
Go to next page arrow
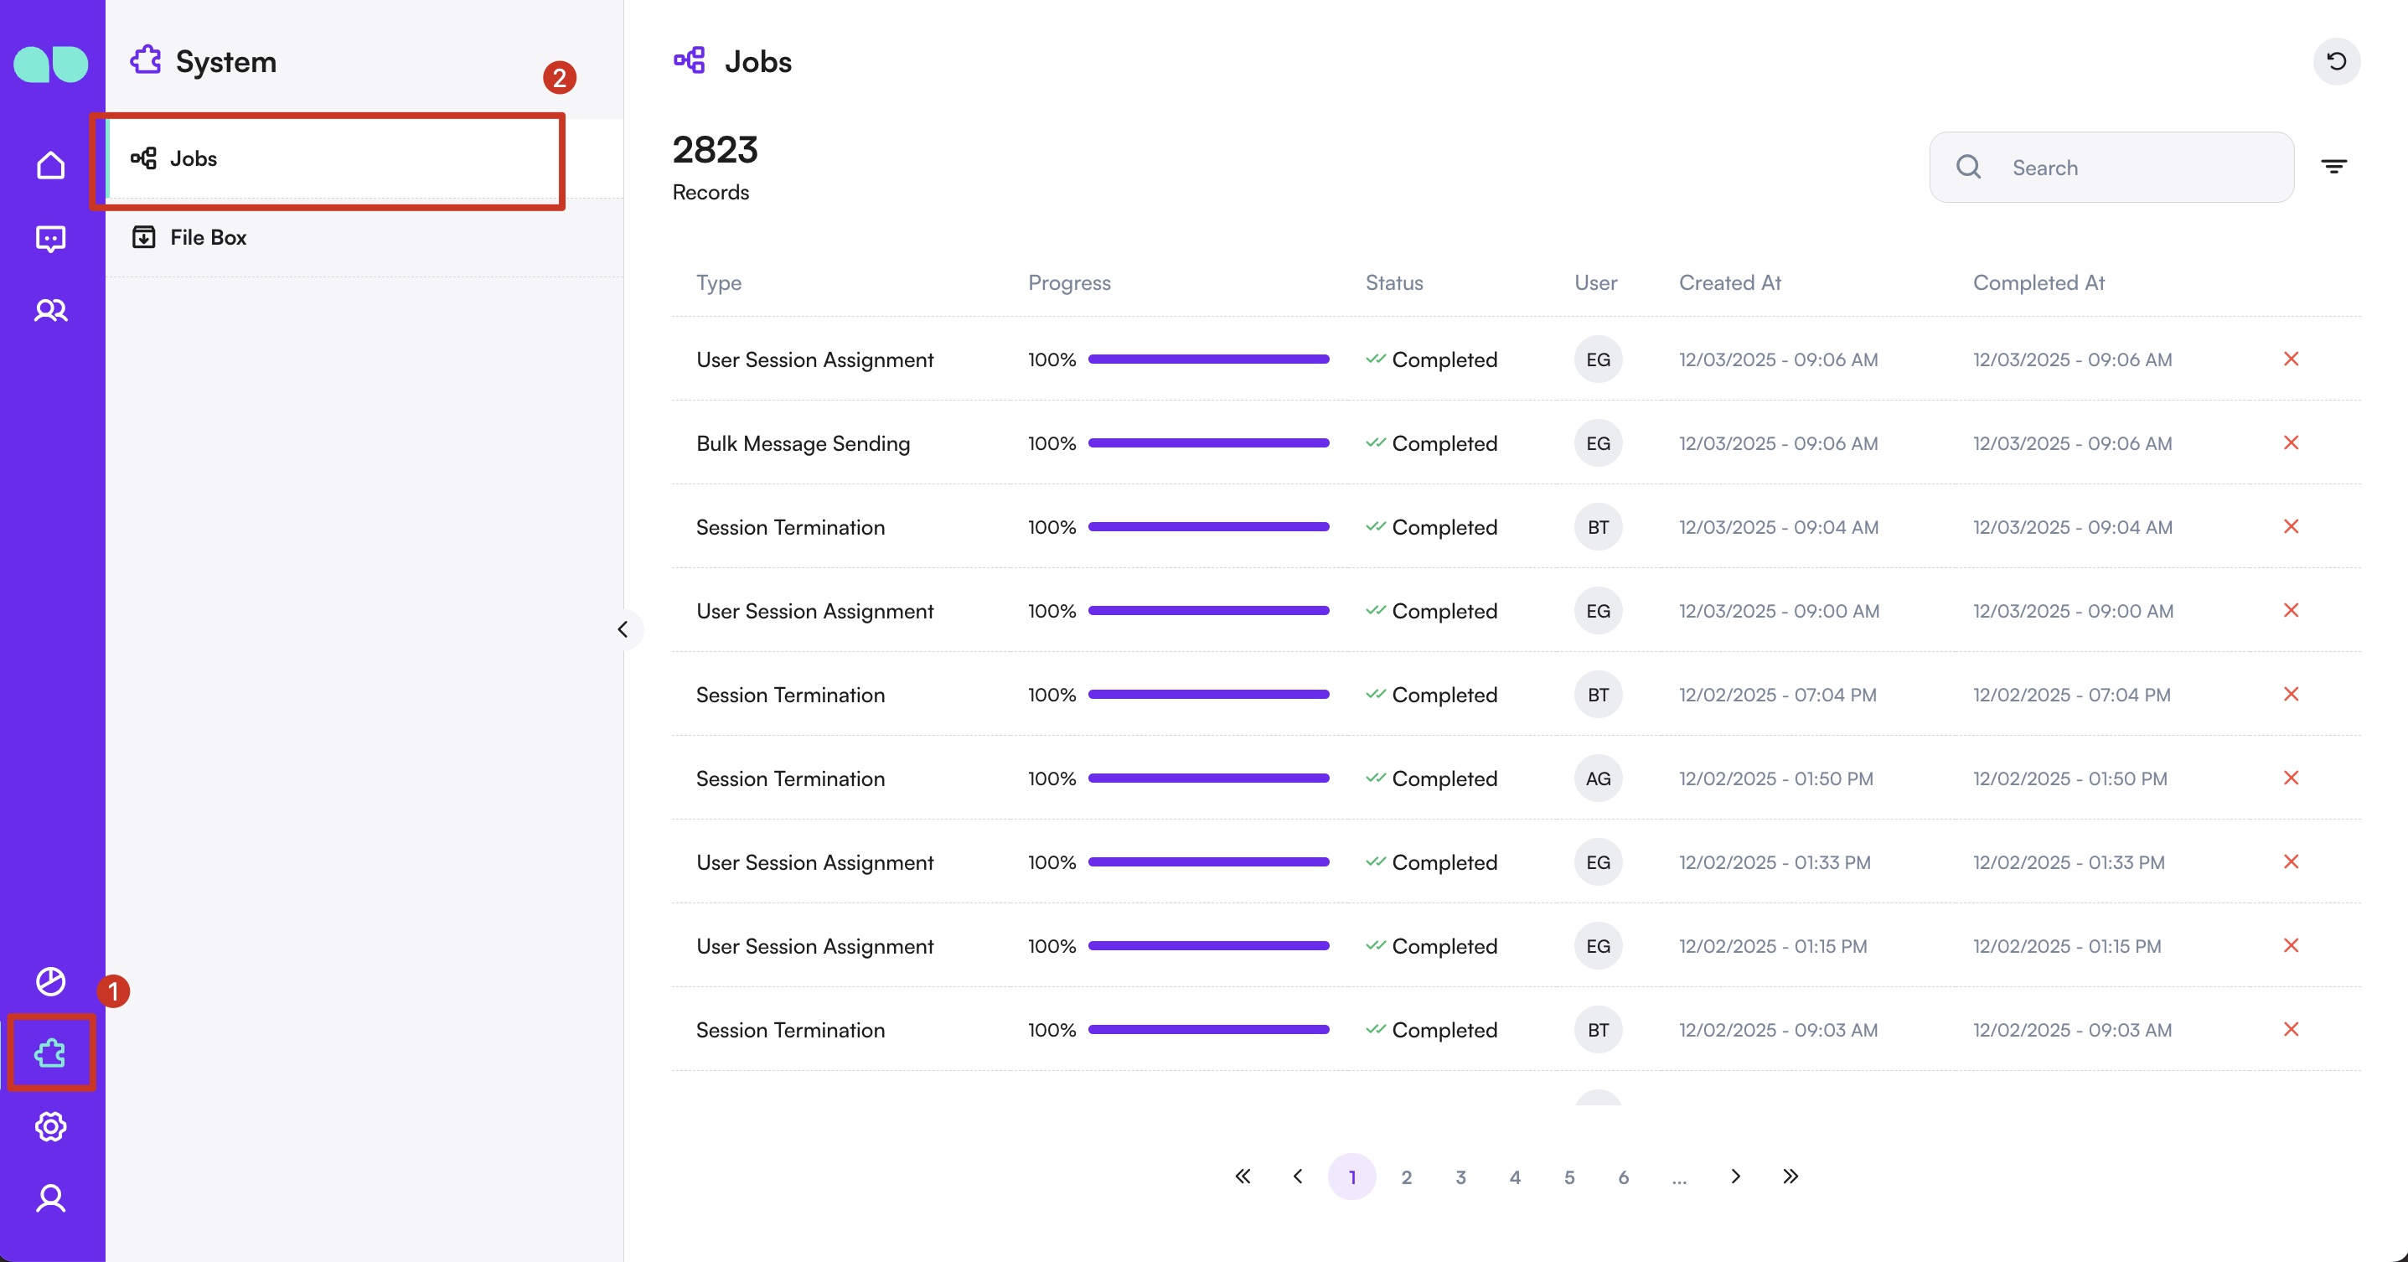(1735, 1177)
